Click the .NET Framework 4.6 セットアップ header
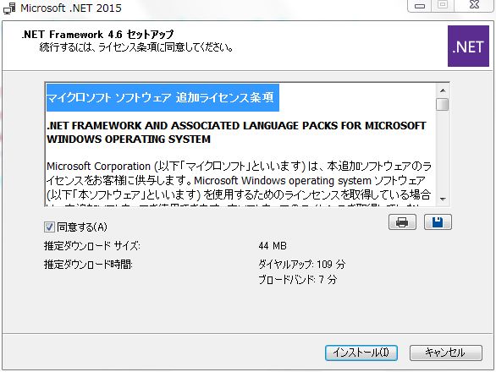The width and height of the screenshot is (496, 372). 97,34
